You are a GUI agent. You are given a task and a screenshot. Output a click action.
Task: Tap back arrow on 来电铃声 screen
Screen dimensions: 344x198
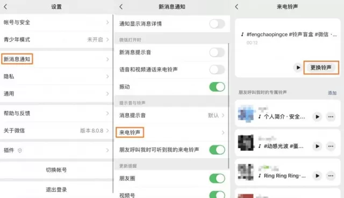(236, 7)
